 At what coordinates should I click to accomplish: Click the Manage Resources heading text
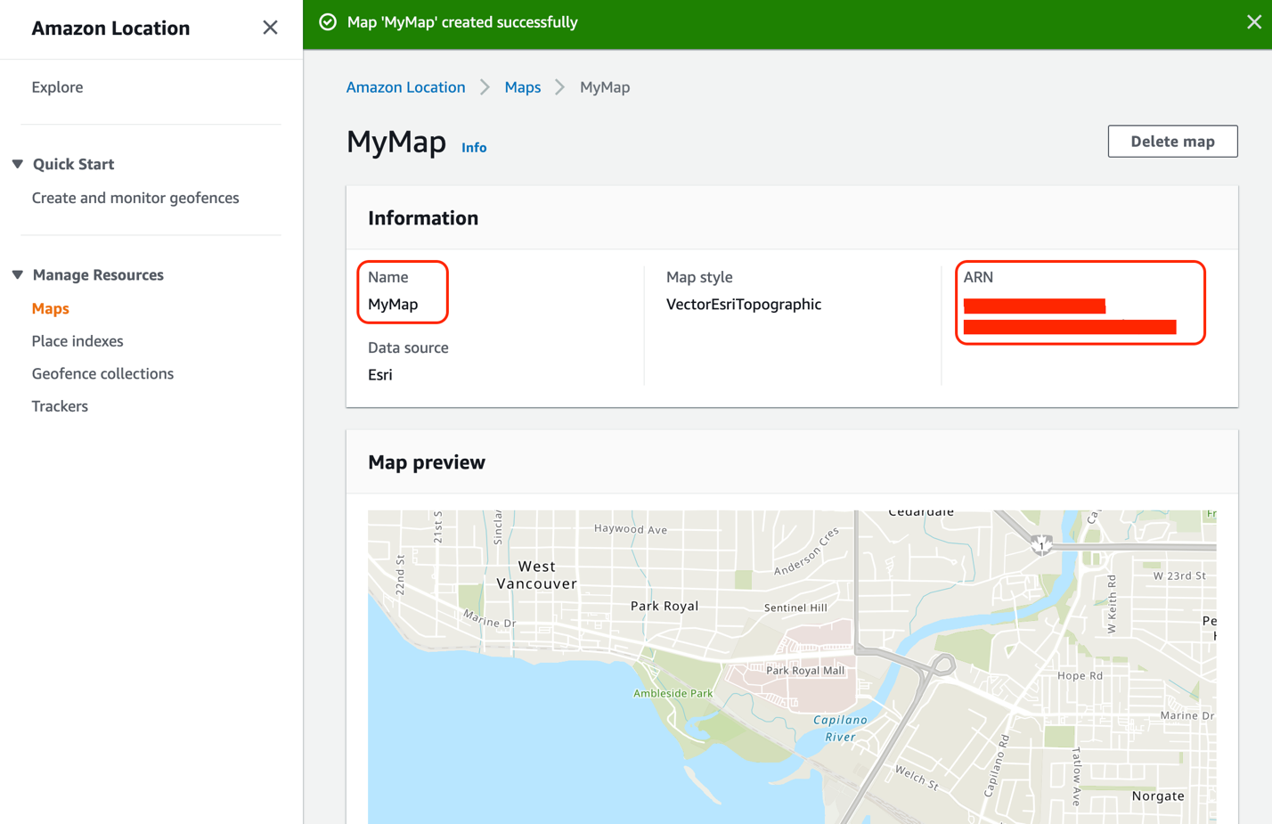[x=98, y=274]
